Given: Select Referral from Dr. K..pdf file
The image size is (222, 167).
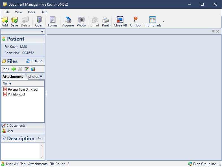Looking at the screenshot, I should click(23, 90).
